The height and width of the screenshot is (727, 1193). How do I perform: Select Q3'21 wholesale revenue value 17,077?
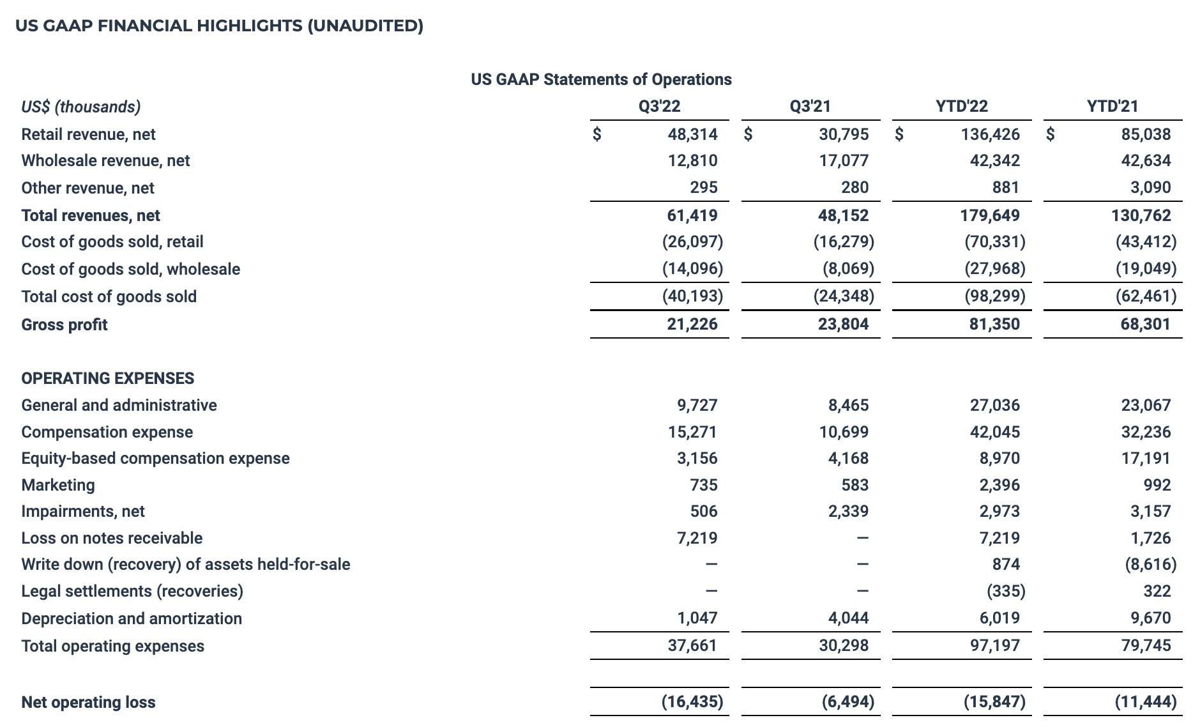[x=843, y=160]
